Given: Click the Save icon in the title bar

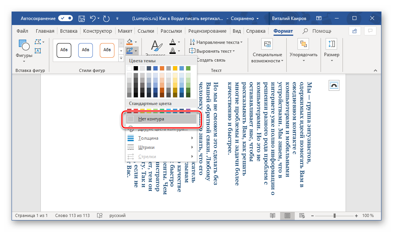Looking at the screenshot, I should coord(82,18).
